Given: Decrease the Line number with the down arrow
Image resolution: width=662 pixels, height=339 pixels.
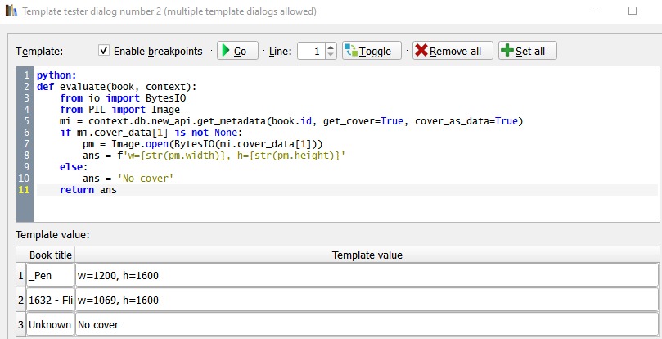Looking at the screenshot, I should [331, 55].
